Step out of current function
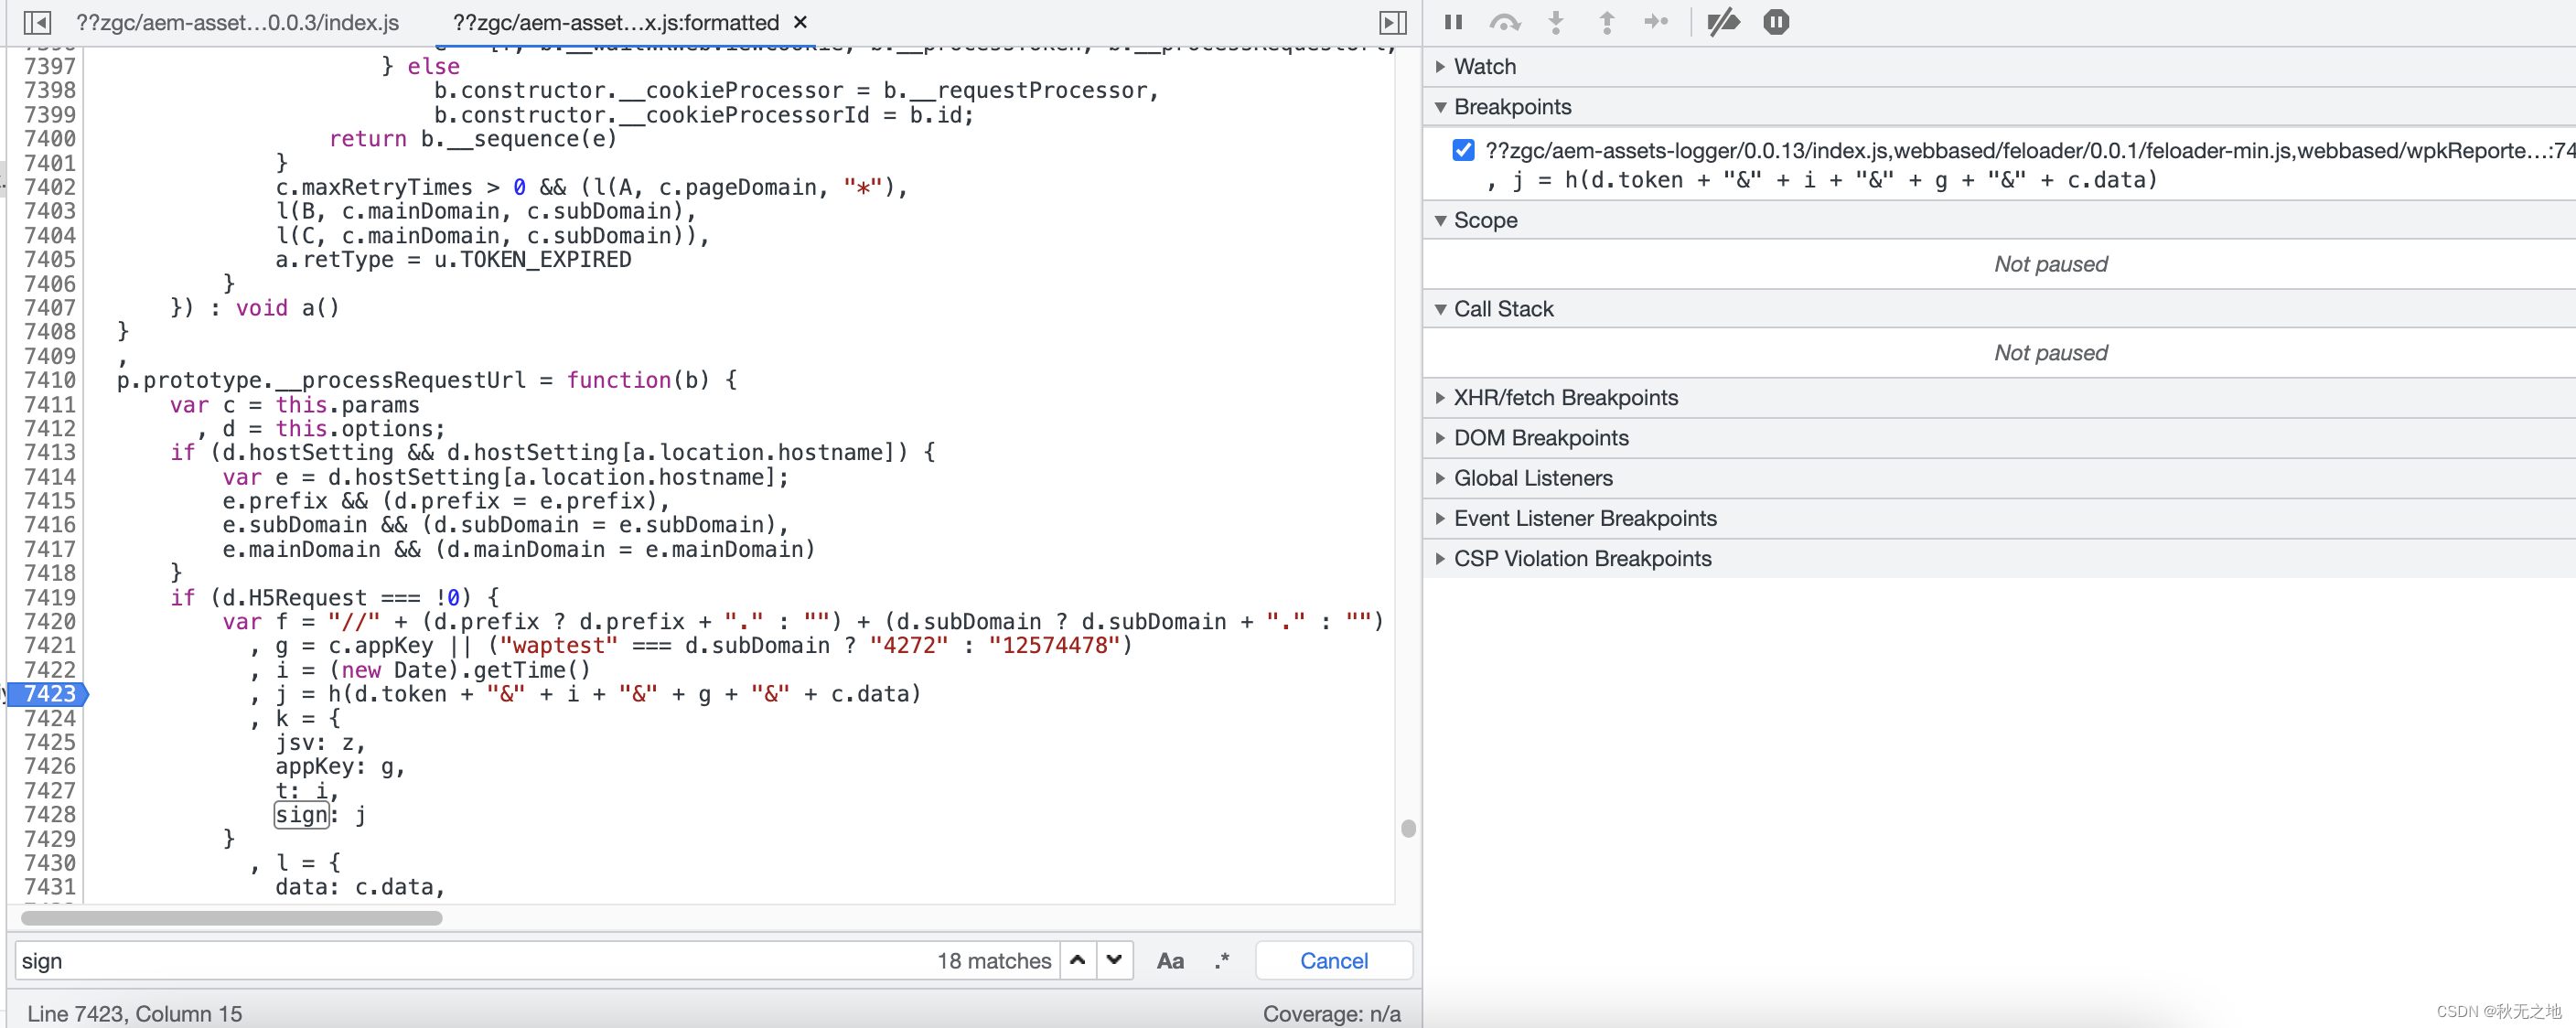The image size is (2576, 1028). (1606, 22)
